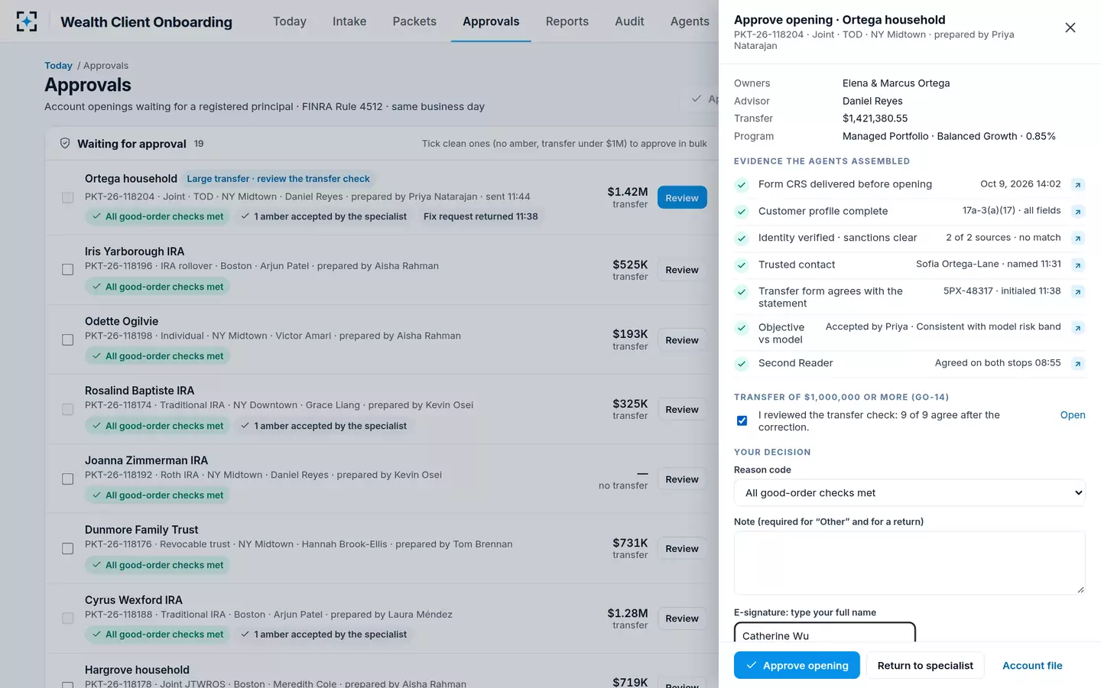Screen dimensions: 1101x688
Task: Tick the Rosalind Baptiste IRA checkbox
Action: pos(68,410)
